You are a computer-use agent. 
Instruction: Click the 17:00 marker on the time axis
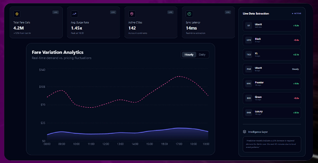pyautogui.click(x=179, y=144)
